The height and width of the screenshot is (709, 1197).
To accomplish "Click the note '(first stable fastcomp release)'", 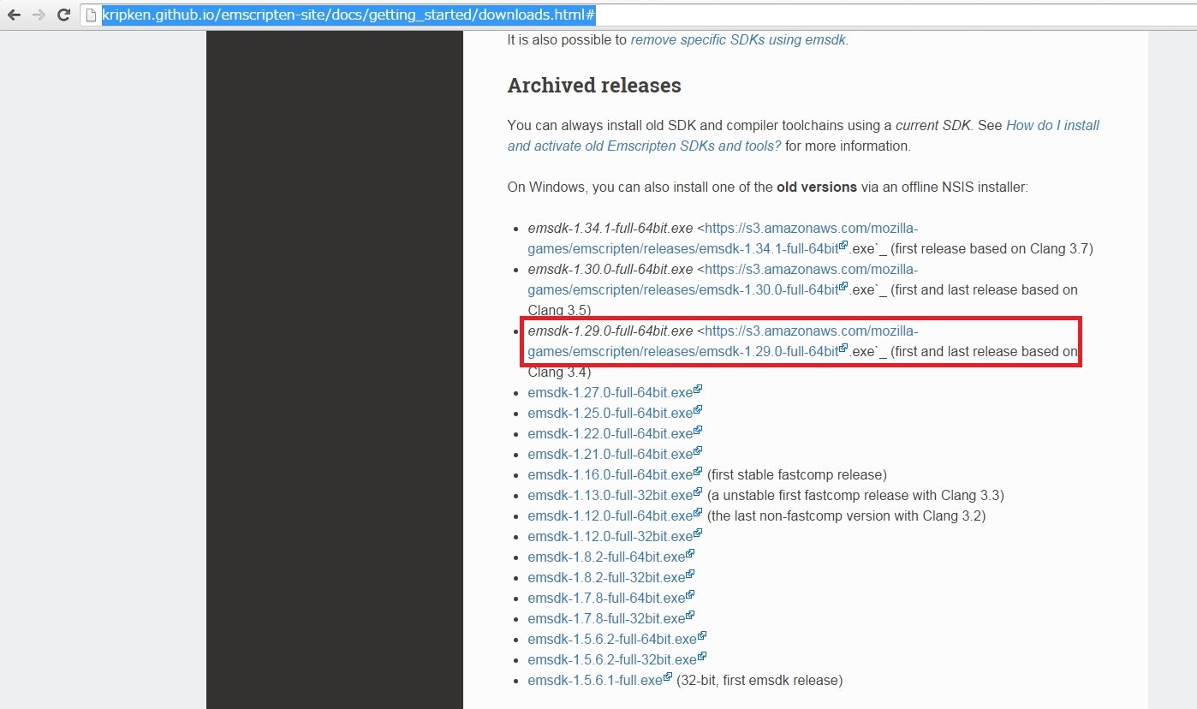I will click(x=797, y=474).
